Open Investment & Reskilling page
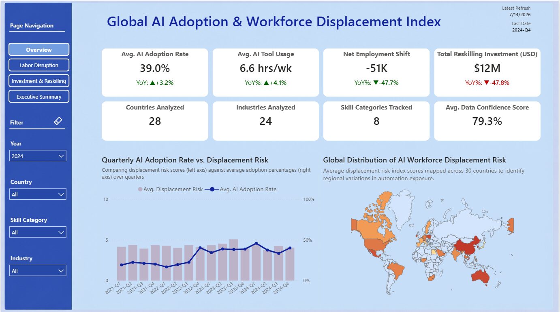The height and width of the screenshot is (312, 560). point(39,81)
